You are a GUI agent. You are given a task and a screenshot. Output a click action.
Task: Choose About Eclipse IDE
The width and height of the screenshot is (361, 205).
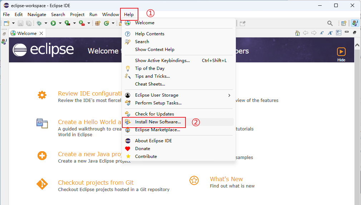coord(179,141)
